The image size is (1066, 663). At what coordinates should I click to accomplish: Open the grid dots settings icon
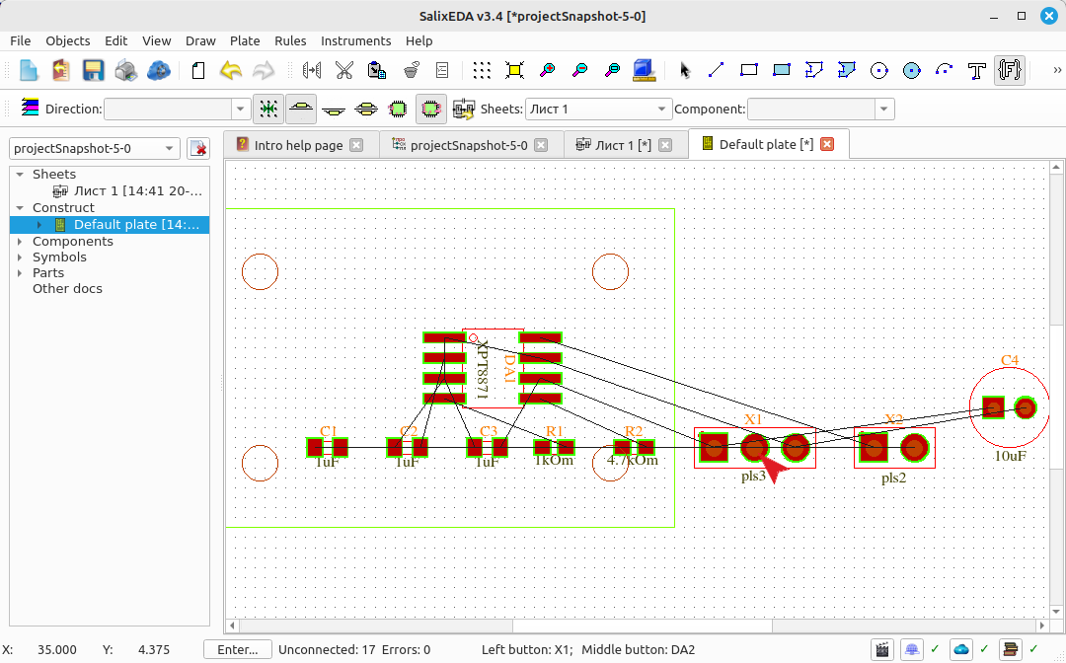pyautogui.click(x=482, y=70)
